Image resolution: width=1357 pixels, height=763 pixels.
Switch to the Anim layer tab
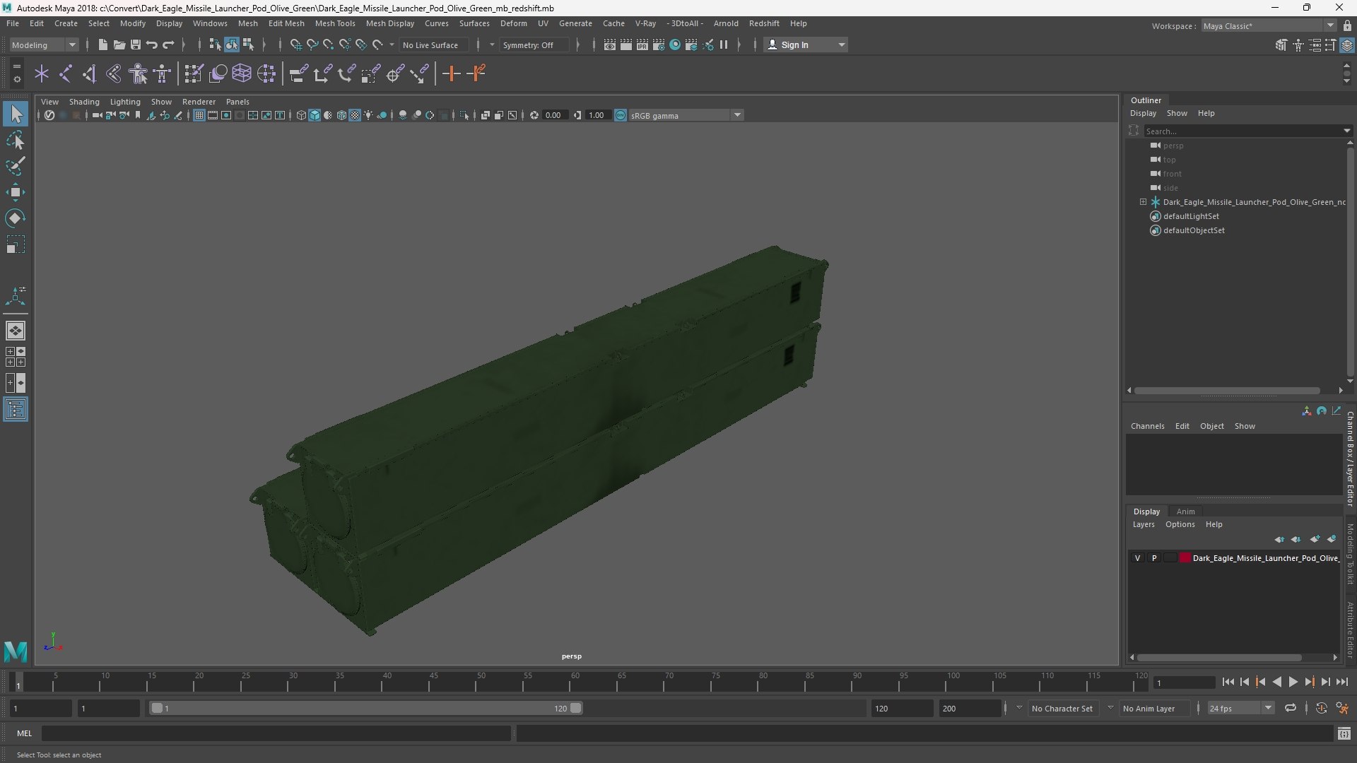(1185, 511)
